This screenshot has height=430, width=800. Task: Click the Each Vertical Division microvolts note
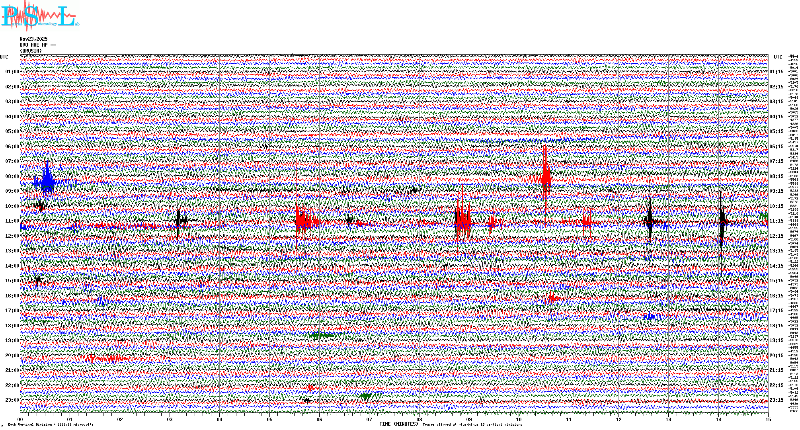coord(51,424)
